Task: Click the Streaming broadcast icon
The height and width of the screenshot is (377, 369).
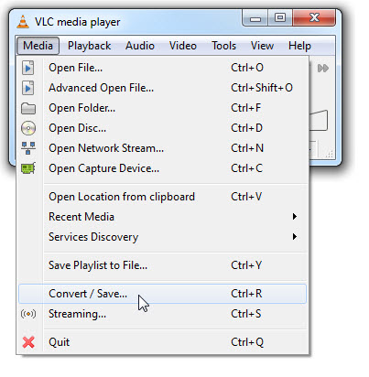Action: 28,314
